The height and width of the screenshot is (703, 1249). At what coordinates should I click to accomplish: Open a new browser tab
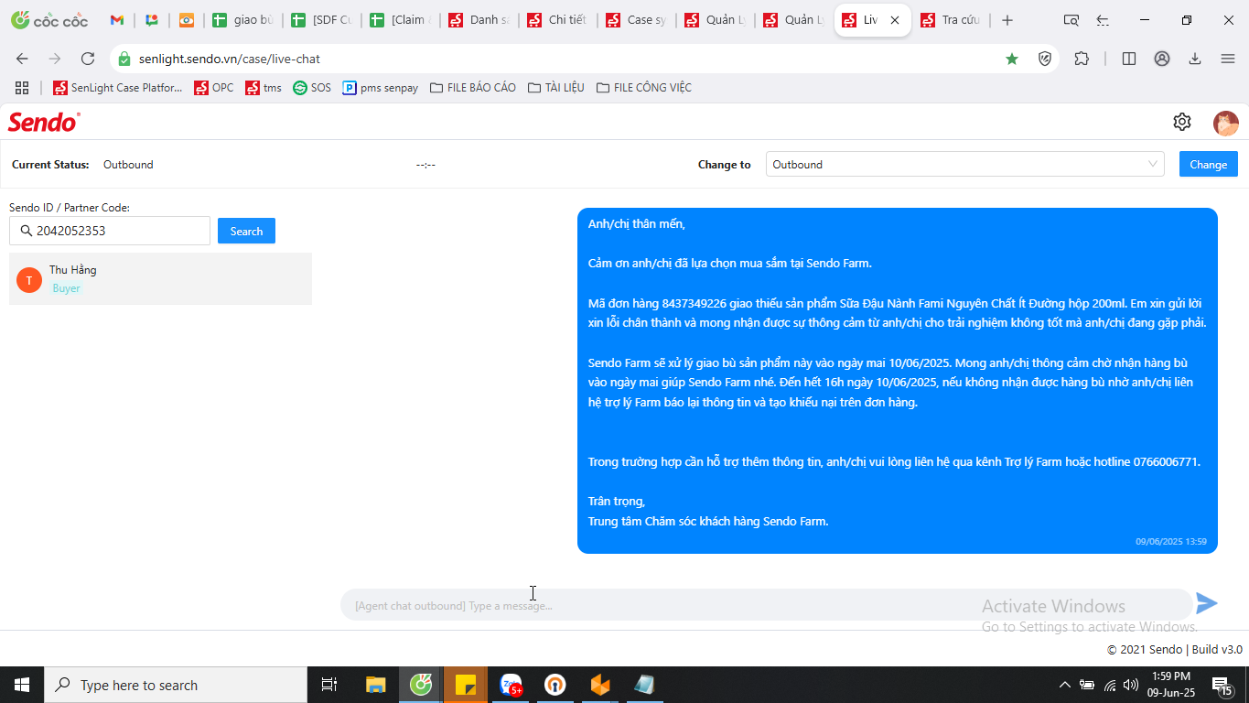tap(1007, 20)
